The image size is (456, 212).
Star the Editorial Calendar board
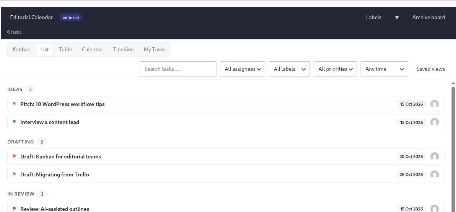(x=397, y=18)
